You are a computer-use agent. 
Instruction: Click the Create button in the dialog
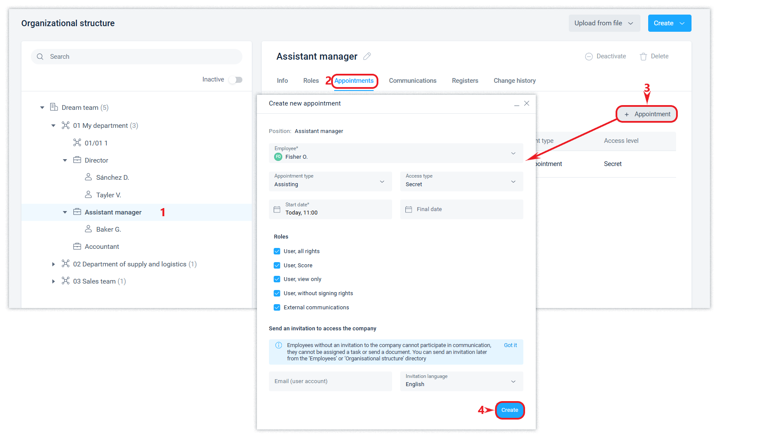[x=510, y=410]
